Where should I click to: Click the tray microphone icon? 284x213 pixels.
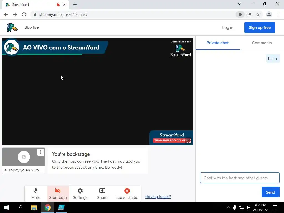[235, 207]
